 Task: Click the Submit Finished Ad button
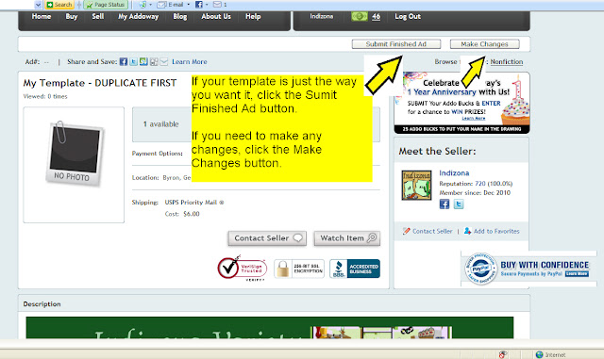tap(396, 44)
